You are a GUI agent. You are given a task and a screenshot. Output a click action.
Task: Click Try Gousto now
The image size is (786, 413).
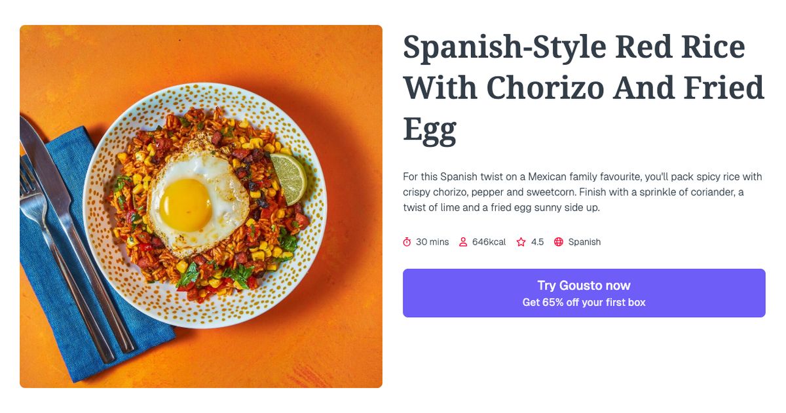583,285
